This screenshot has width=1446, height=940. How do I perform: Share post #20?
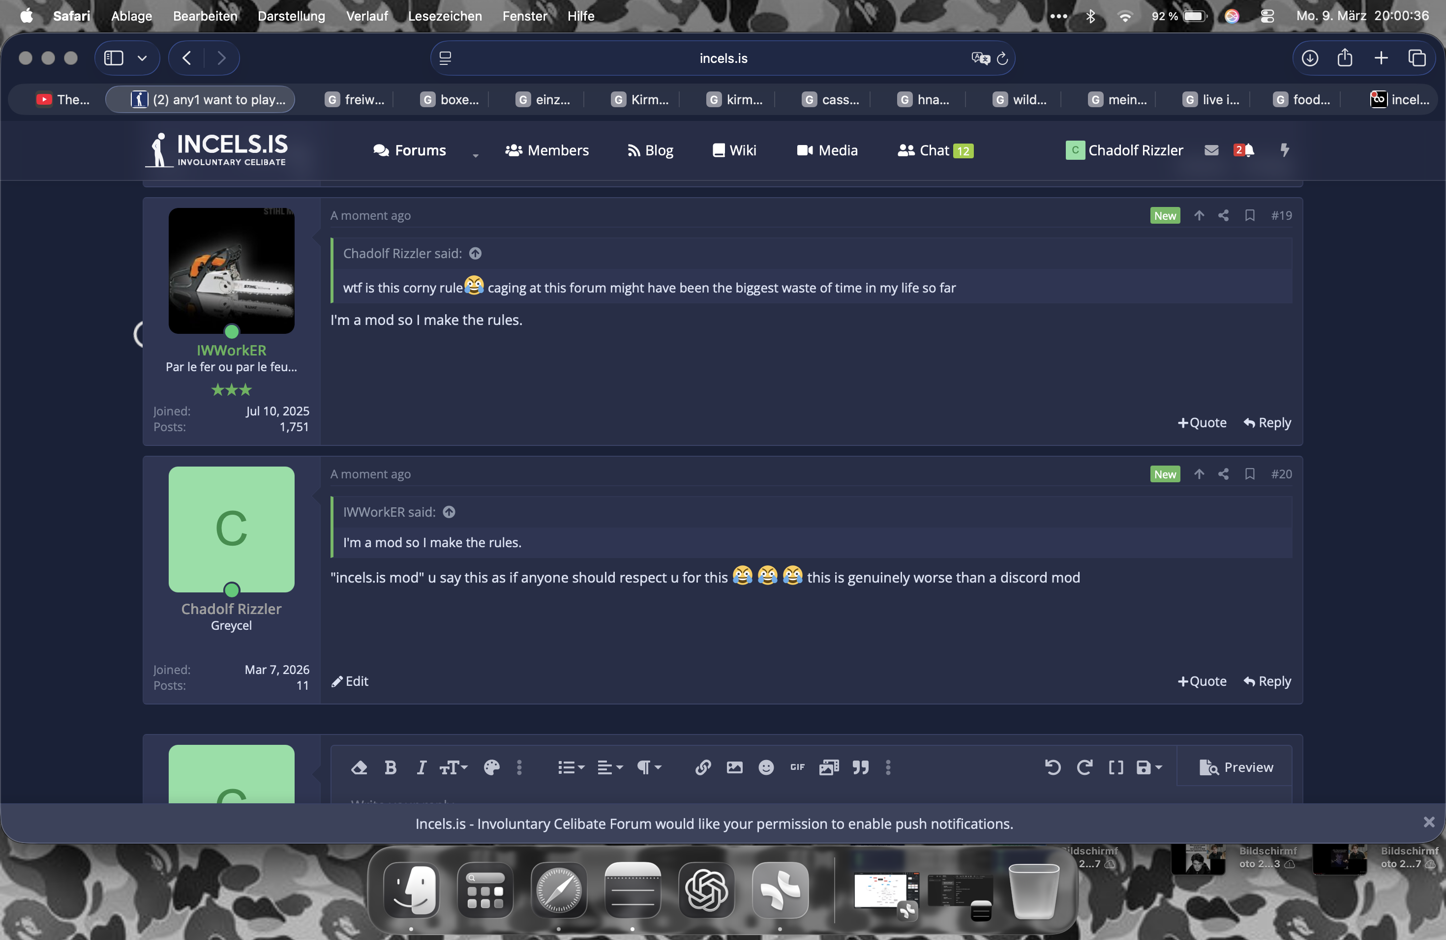click(1223, 474)
